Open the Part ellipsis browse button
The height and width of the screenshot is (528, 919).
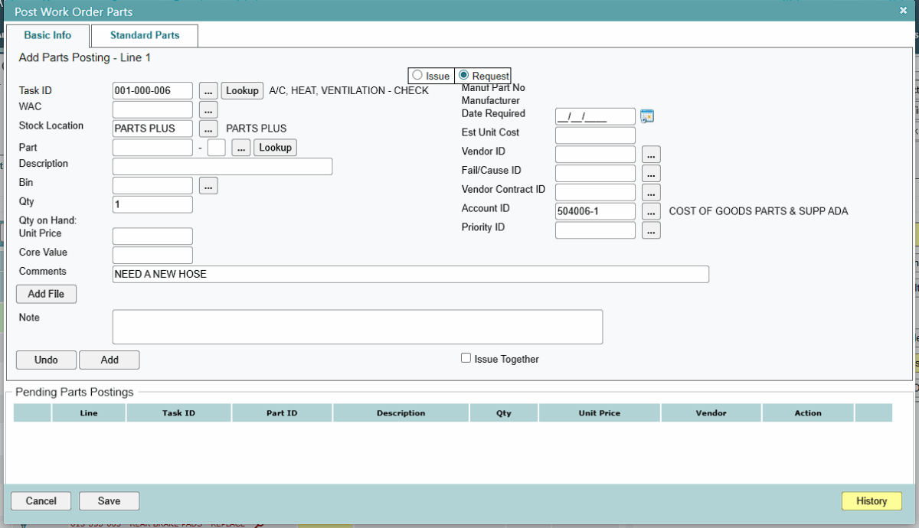coord(241,148)
